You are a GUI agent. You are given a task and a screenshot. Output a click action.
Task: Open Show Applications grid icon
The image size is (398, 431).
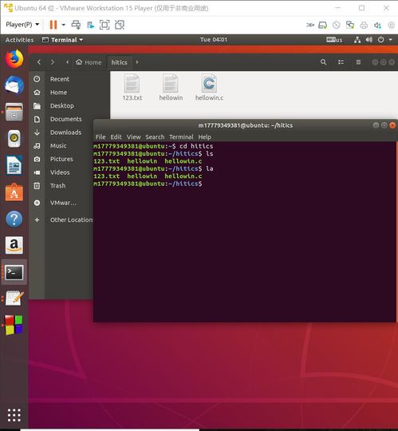tap(14, 415)
